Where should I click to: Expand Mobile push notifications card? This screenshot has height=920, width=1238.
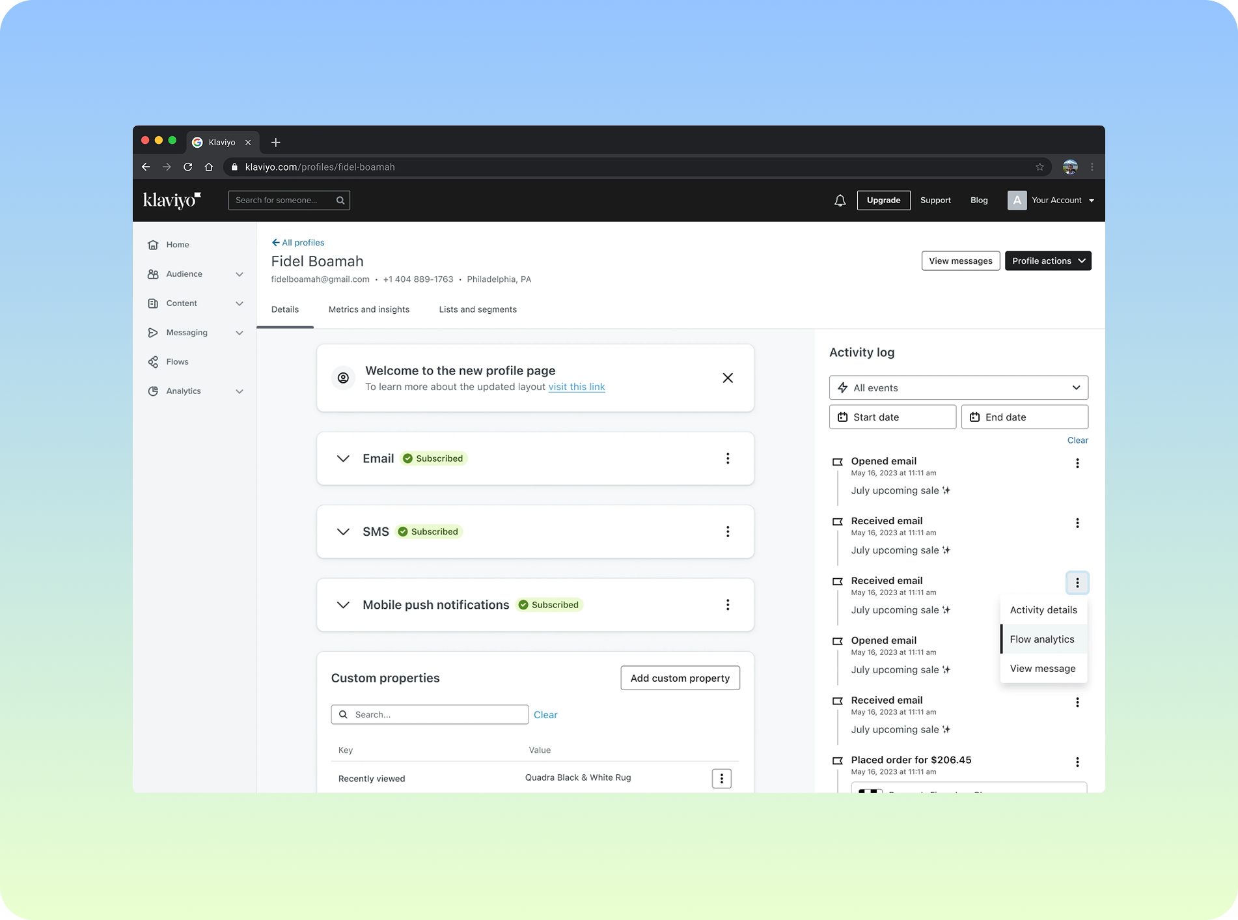(x=343, y=605)
